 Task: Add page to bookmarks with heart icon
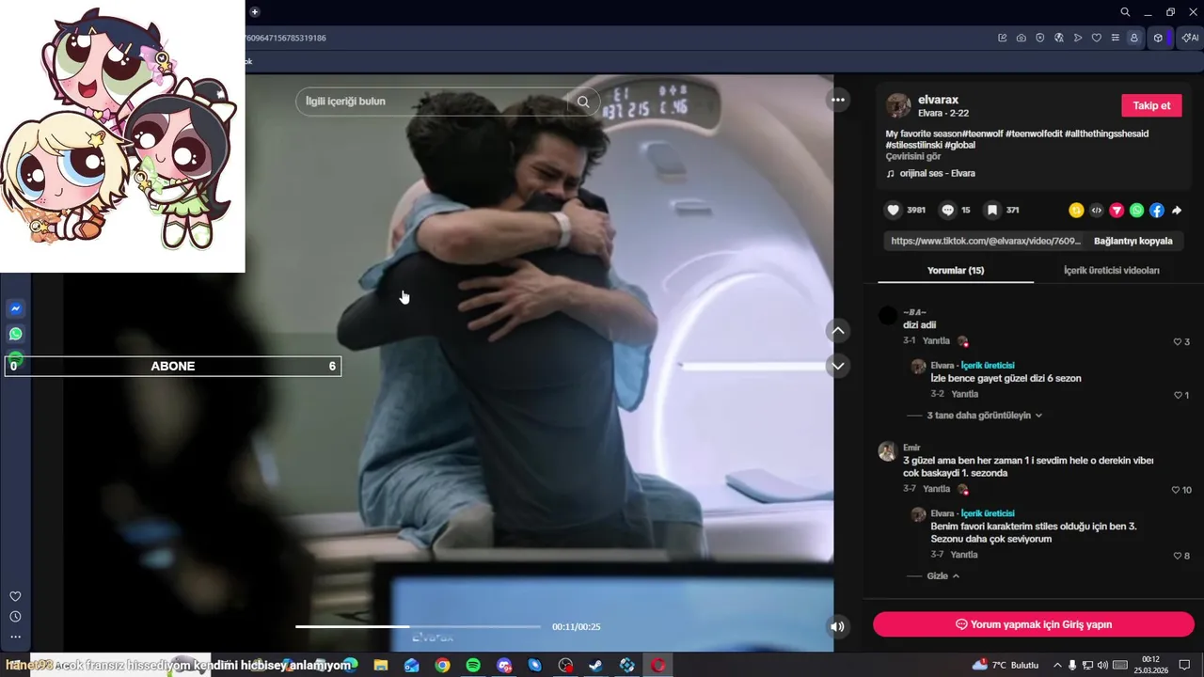(x=1097, y=38)
